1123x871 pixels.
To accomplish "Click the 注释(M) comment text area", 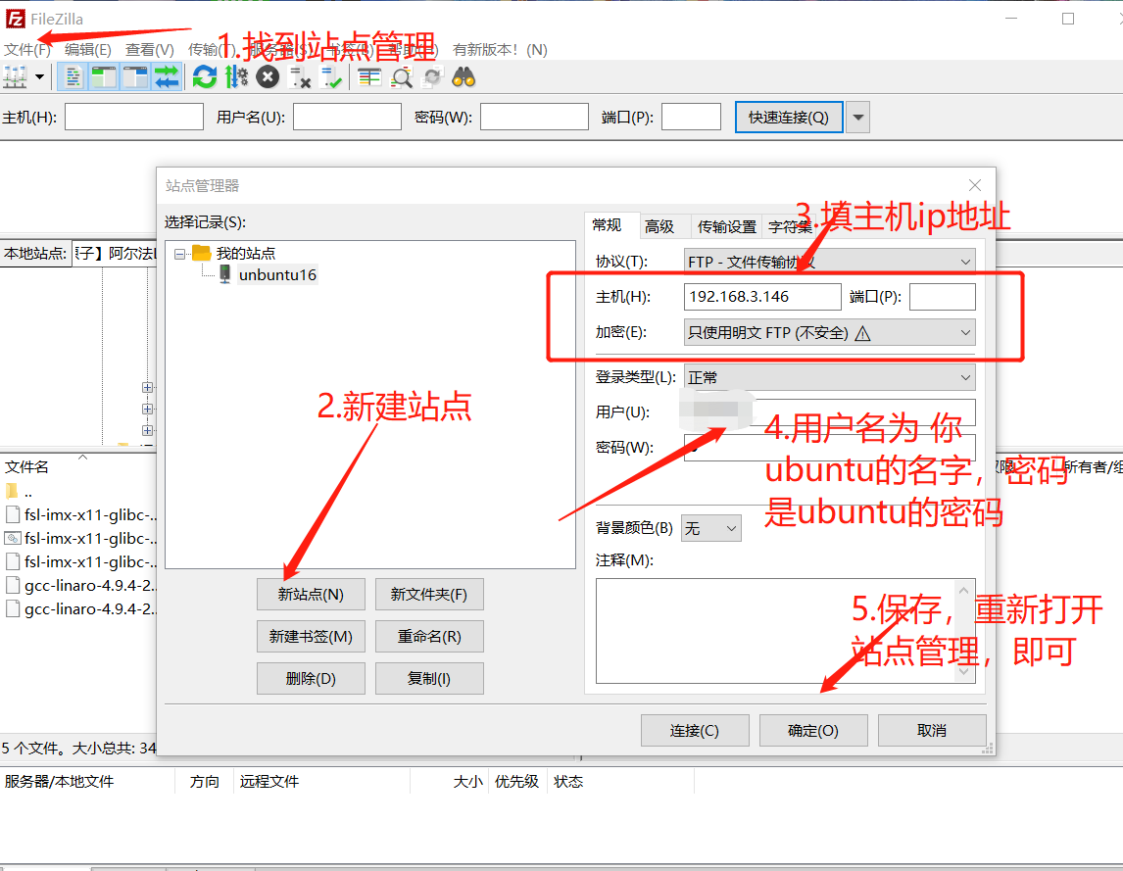I will (777, 631).
